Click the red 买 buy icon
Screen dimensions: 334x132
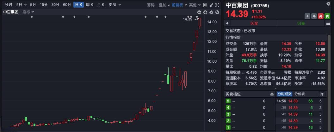tap(321, 16)
